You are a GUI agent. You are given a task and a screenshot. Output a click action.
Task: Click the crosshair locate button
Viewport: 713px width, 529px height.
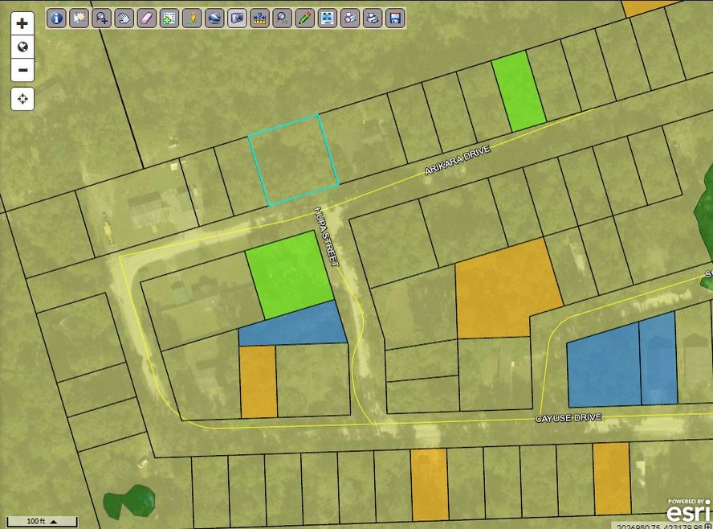22,99
